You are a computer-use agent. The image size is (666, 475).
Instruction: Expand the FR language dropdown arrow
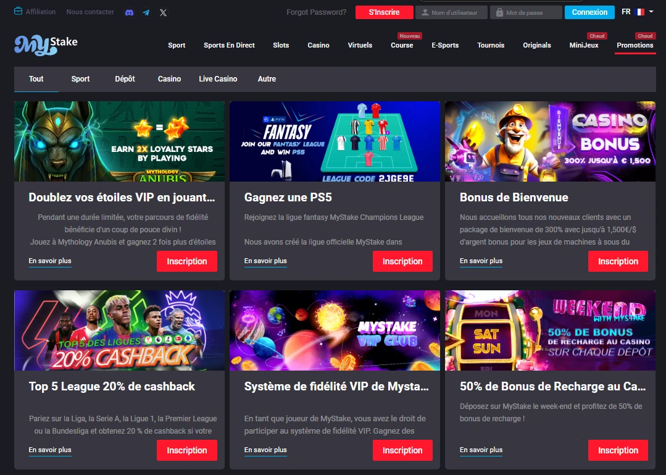click(651, 12)
